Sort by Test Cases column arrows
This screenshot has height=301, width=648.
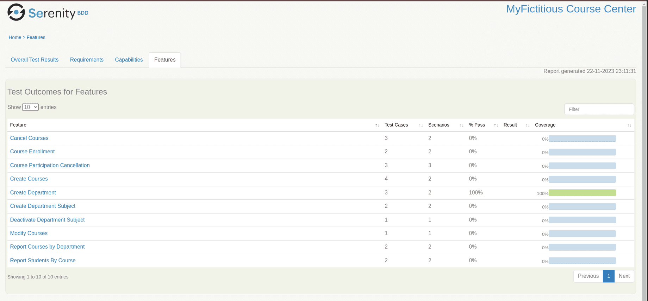coord(420,125)
